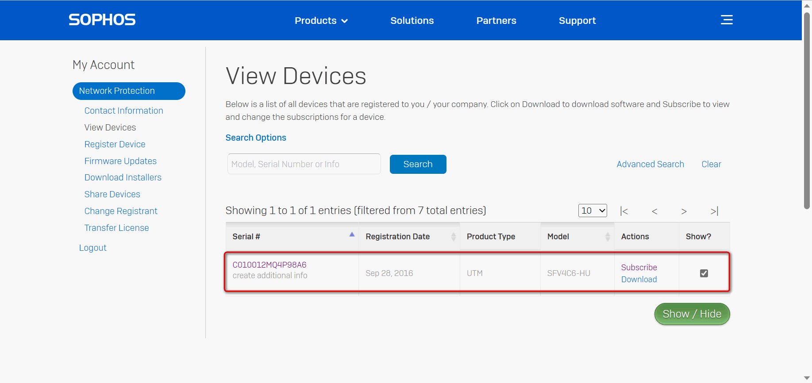Select Network Protection in sidebar
This screenshot has width=812, height=383.
129,91
